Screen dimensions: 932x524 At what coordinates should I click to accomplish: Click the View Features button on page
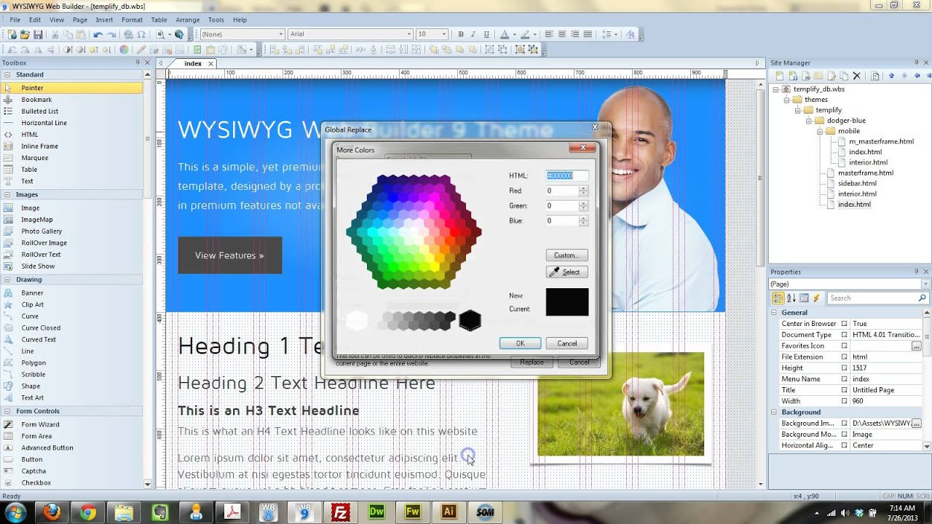point(229,255)
